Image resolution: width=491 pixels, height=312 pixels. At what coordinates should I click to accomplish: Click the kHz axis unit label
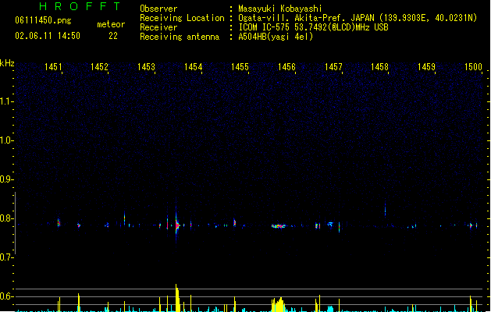click(x=7, y=63)
